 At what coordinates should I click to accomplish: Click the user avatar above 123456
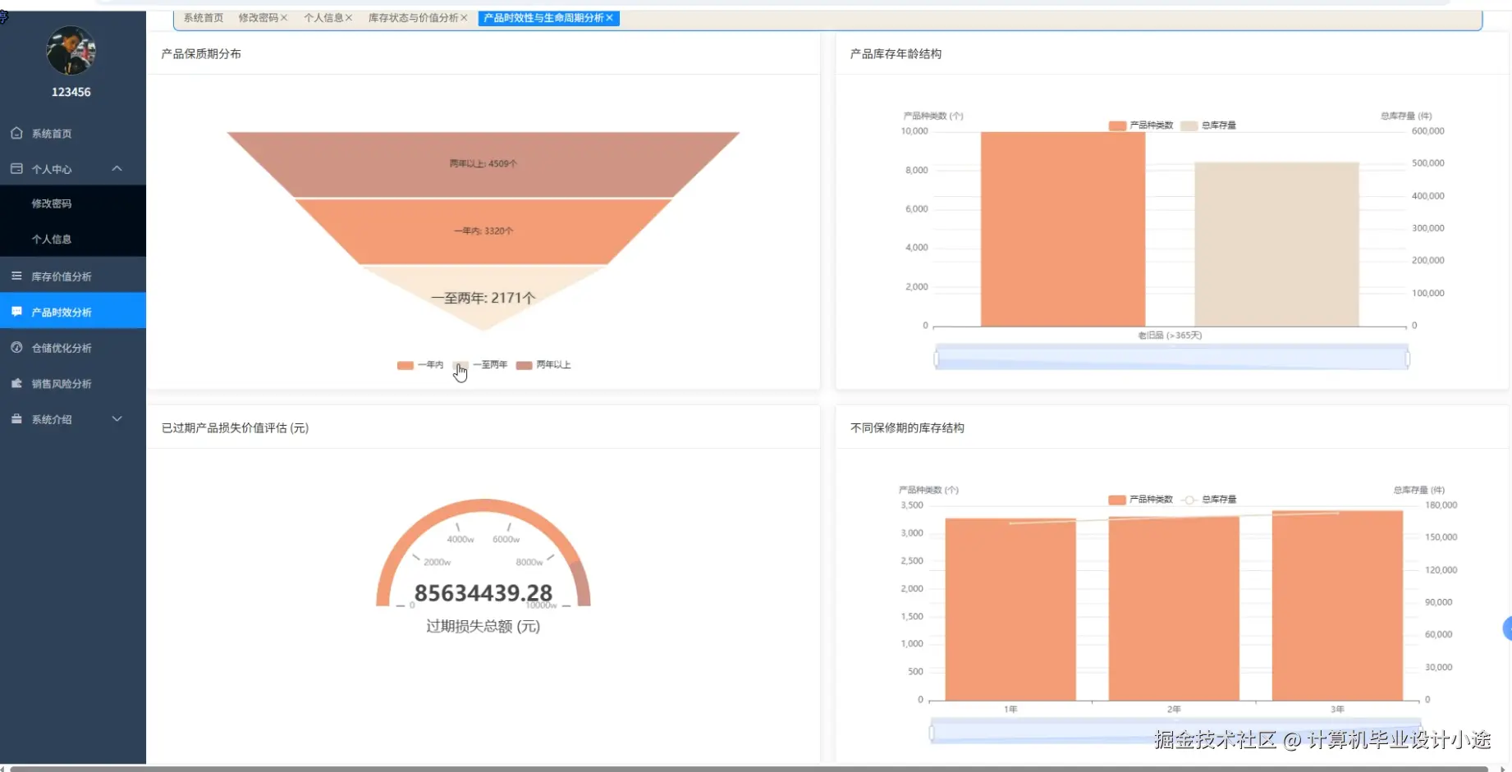click(x=71, y=51)
